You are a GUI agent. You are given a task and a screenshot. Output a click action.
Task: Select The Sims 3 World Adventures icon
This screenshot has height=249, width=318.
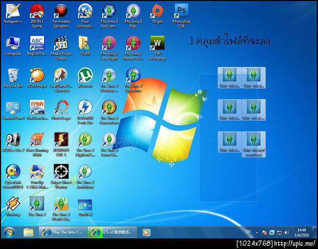[x=61, y=209]
